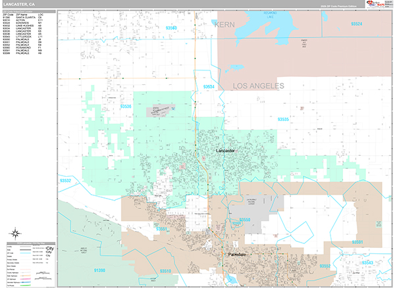Click the blue Interstate Highways legend swatch

coord(26,282)
